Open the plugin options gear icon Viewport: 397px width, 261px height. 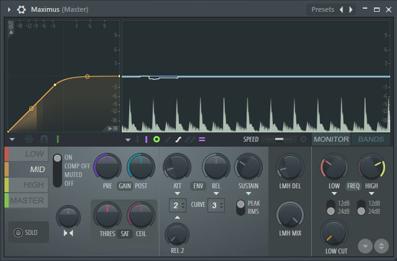point(21,9)
